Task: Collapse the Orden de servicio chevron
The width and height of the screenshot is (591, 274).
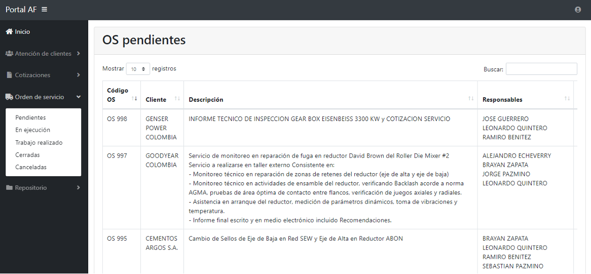Action: click(x=79, y=97)
